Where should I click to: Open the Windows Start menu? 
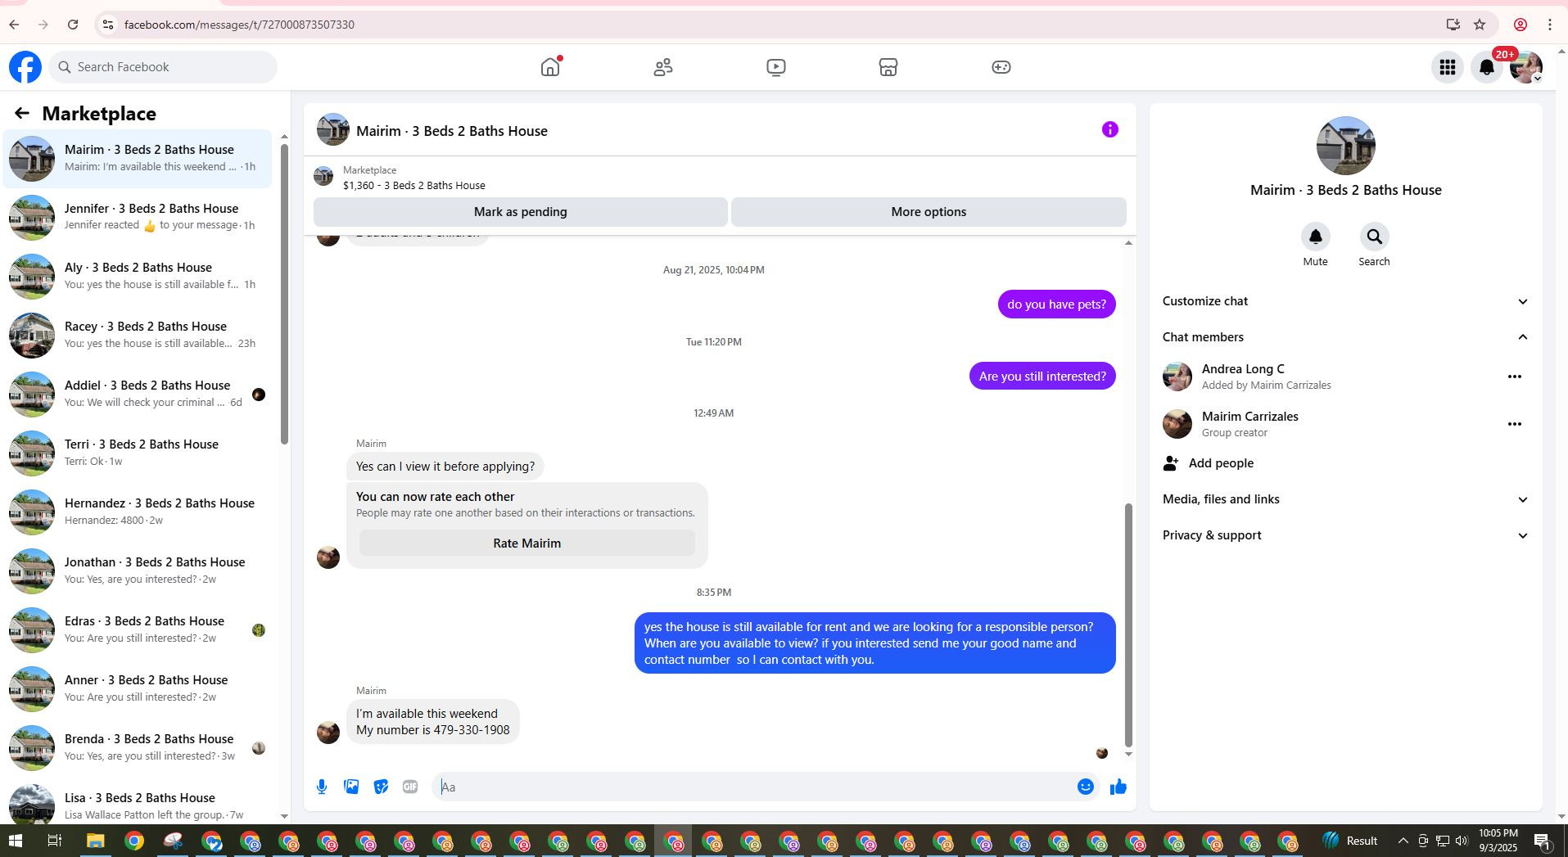(x=15, y=841)
